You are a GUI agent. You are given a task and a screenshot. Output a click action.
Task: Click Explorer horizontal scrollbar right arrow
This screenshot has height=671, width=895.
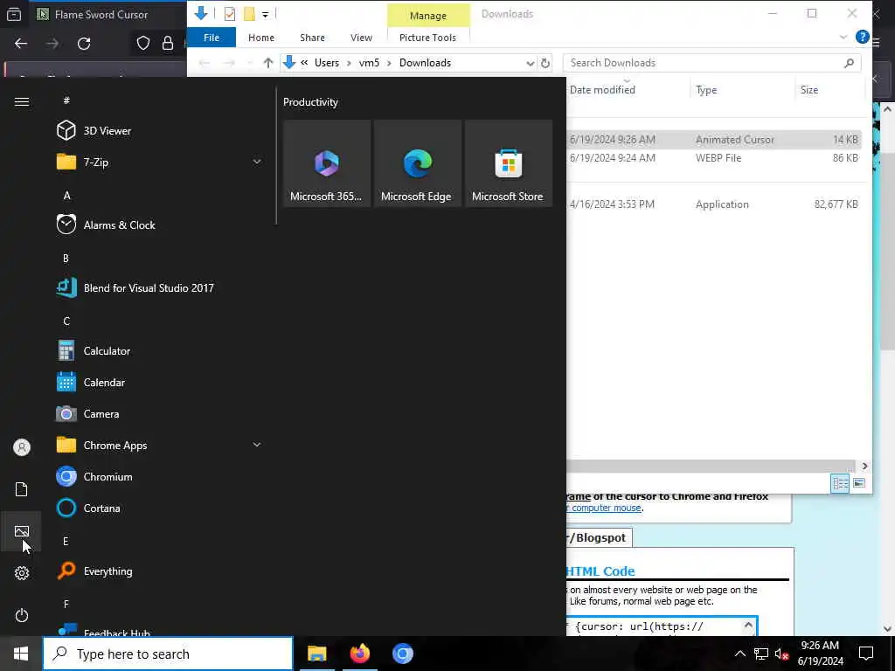point(864,467)
